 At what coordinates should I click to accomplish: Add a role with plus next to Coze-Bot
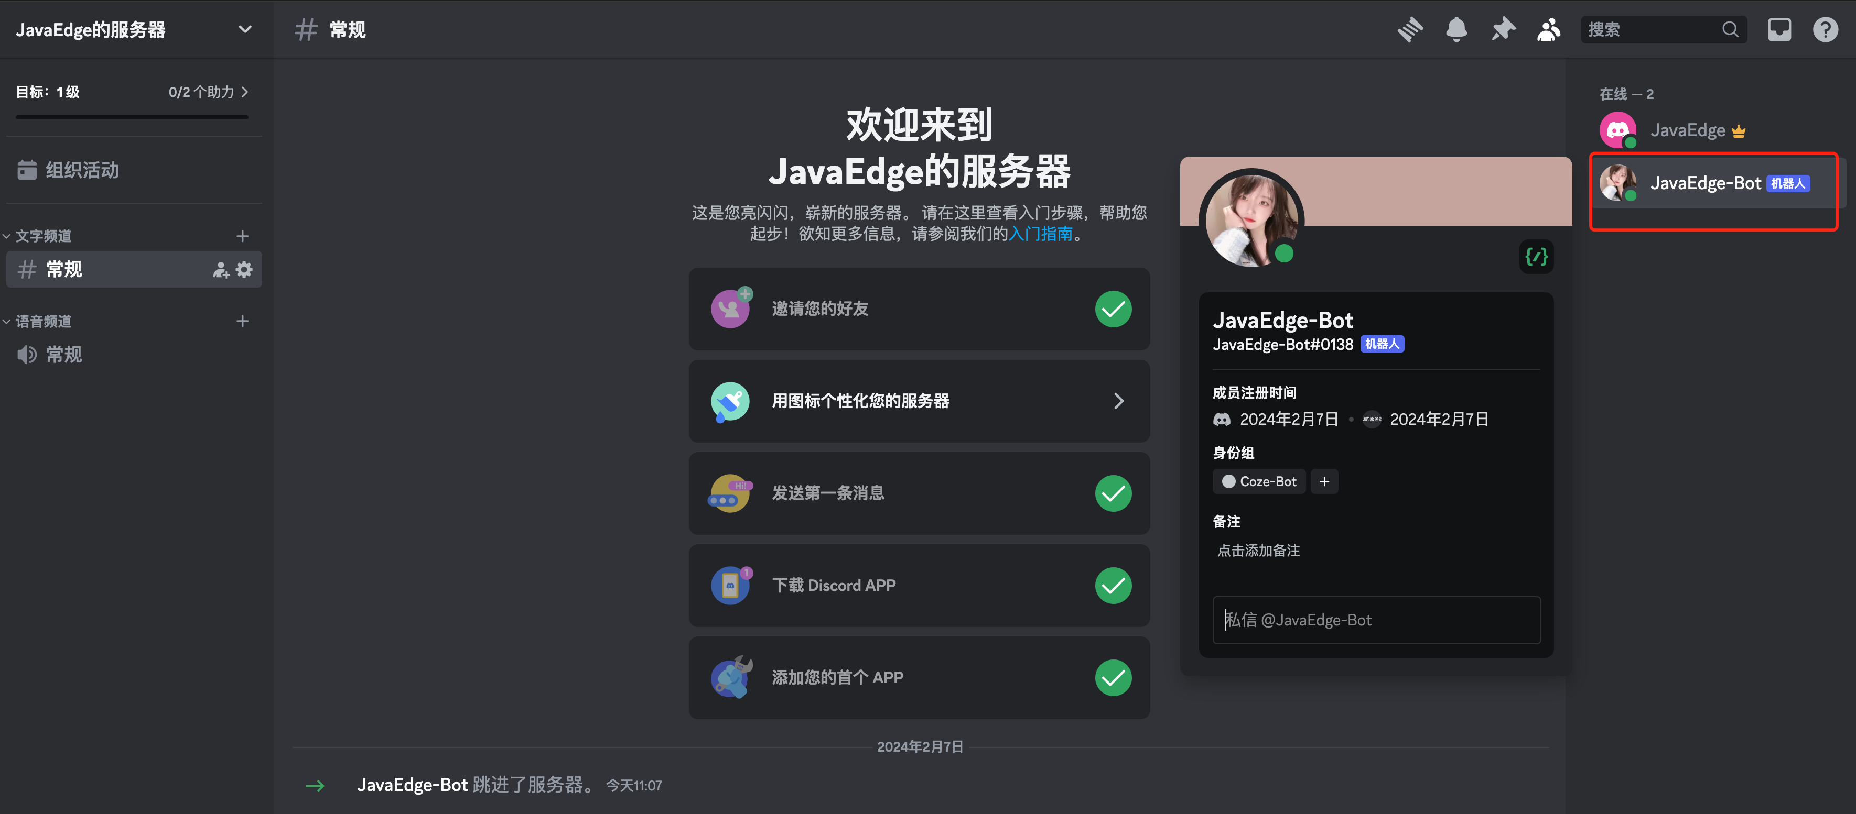coord(1323,481)
